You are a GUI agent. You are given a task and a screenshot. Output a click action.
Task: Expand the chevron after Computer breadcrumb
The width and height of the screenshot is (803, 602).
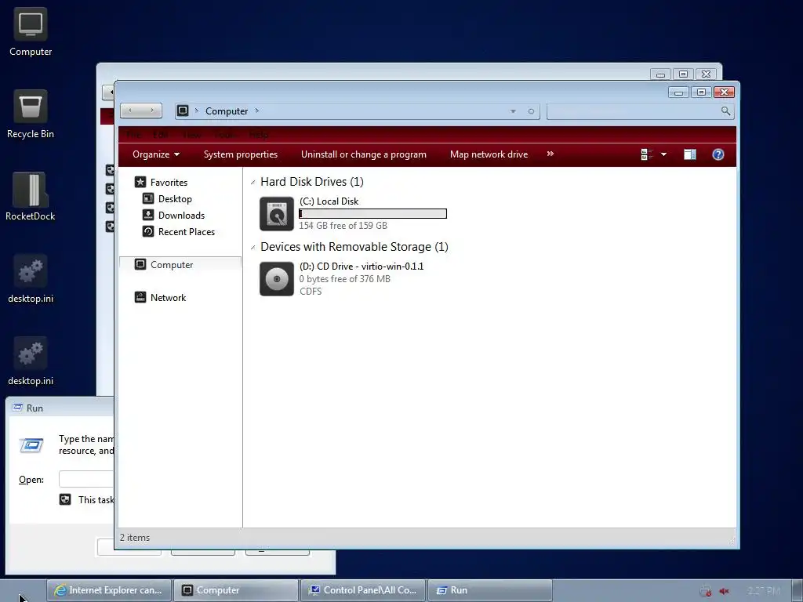pos(257,111)
